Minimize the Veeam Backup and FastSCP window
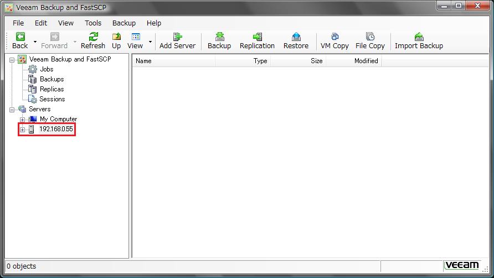494x278 pixels. point(444,6)
